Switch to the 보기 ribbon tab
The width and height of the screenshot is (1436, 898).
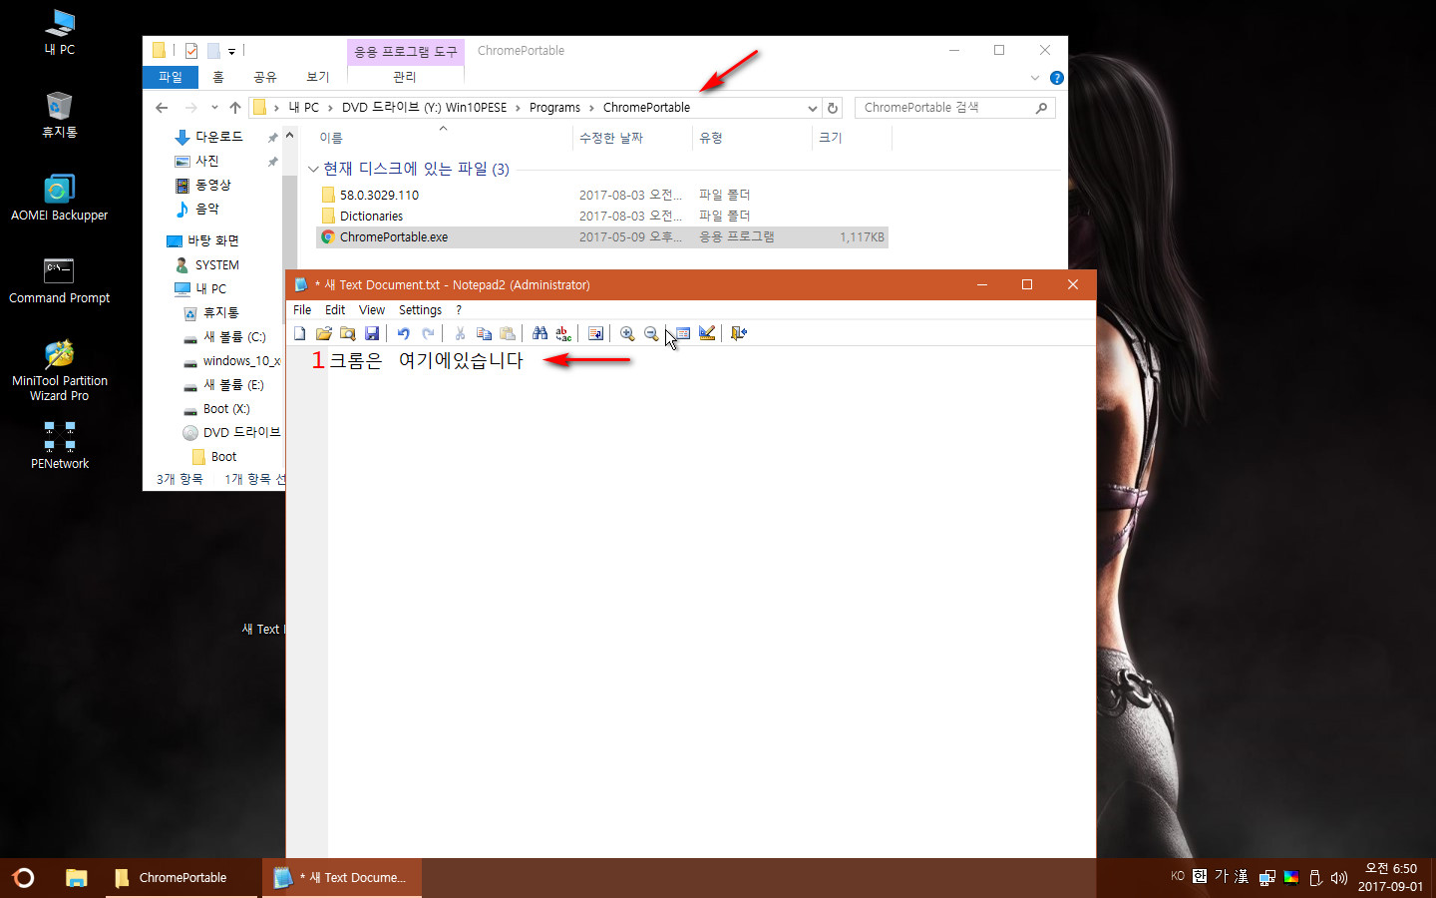[318, 77]
